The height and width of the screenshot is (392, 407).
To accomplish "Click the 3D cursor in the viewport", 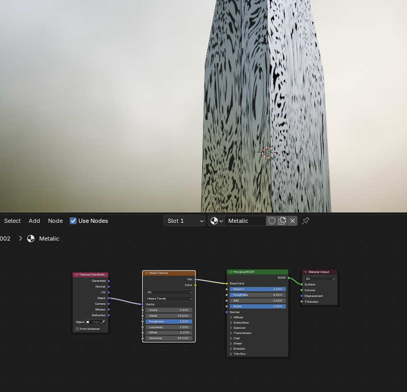I will pyautogui.click(x=268, y=152).
